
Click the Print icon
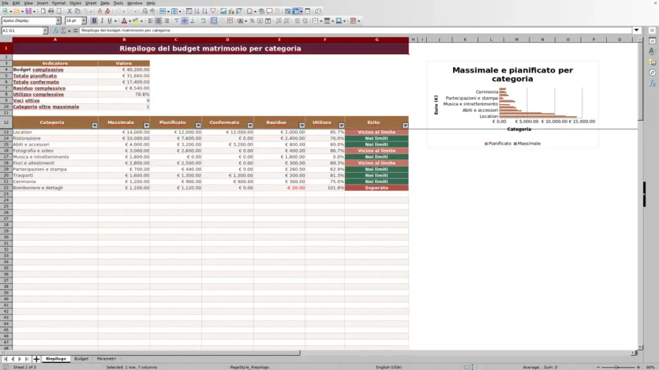51,12
